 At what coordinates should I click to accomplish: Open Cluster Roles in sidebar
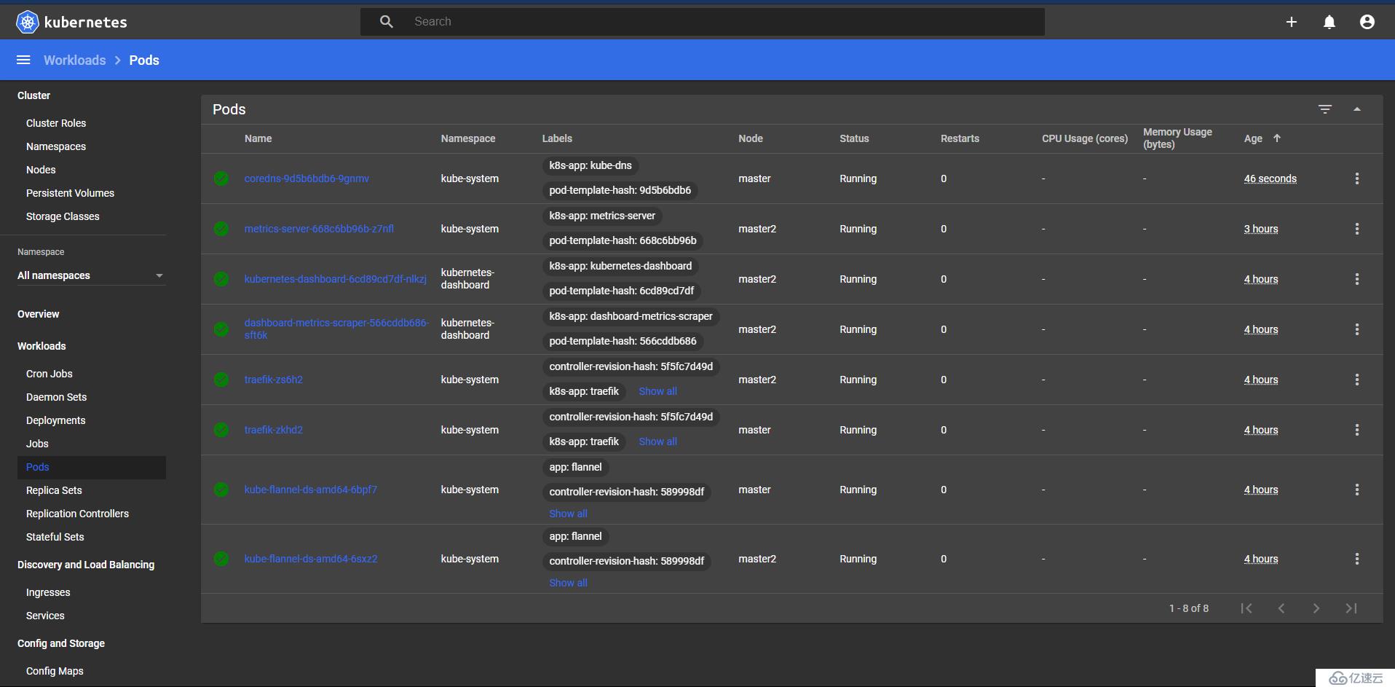[x=56, y=123]
